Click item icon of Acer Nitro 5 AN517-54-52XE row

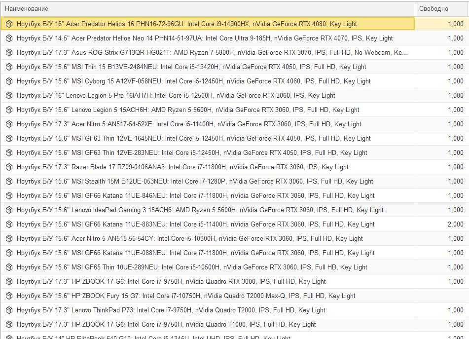(9, 124)
